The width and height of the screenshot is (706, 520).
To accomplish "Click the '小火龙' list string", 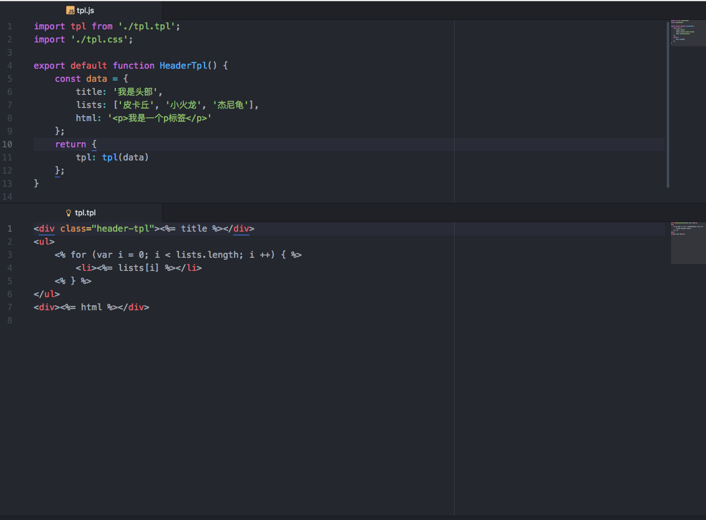I will (x=183, y=104).
